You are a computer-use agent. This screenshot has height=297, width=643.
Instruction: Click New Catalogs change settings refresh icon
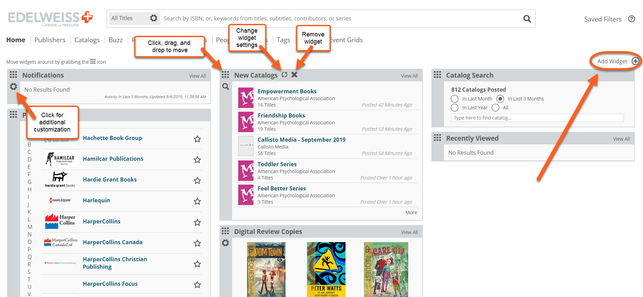click(x=285, y=75)
